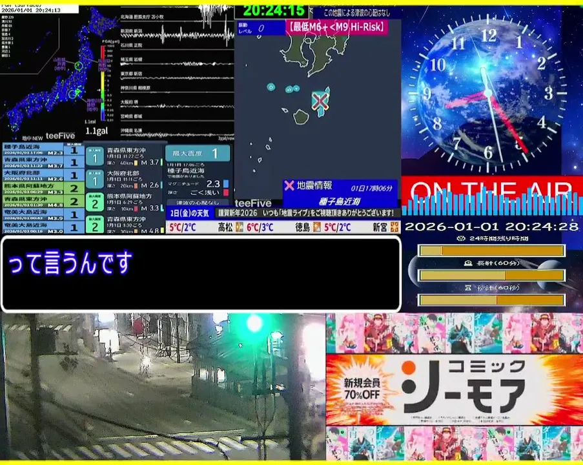
Task: Select the 奄美大島近海 M3.9 list row
Action: pos(43,214)
